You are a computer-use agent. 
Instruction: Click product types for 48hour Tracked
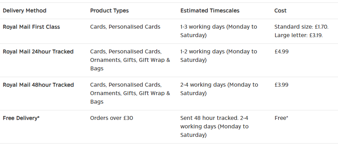(130, 93)
